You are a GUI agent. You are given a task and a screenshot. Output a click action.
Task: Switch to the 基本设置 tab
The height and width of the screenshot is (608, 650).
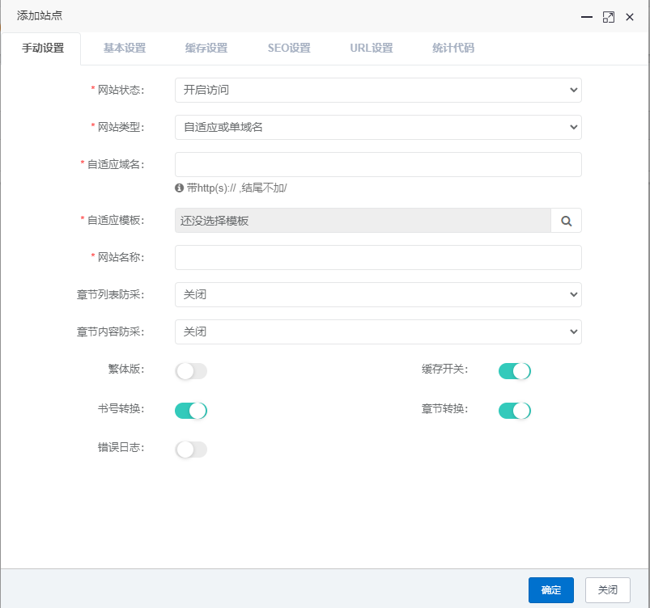tap(125, 49)
